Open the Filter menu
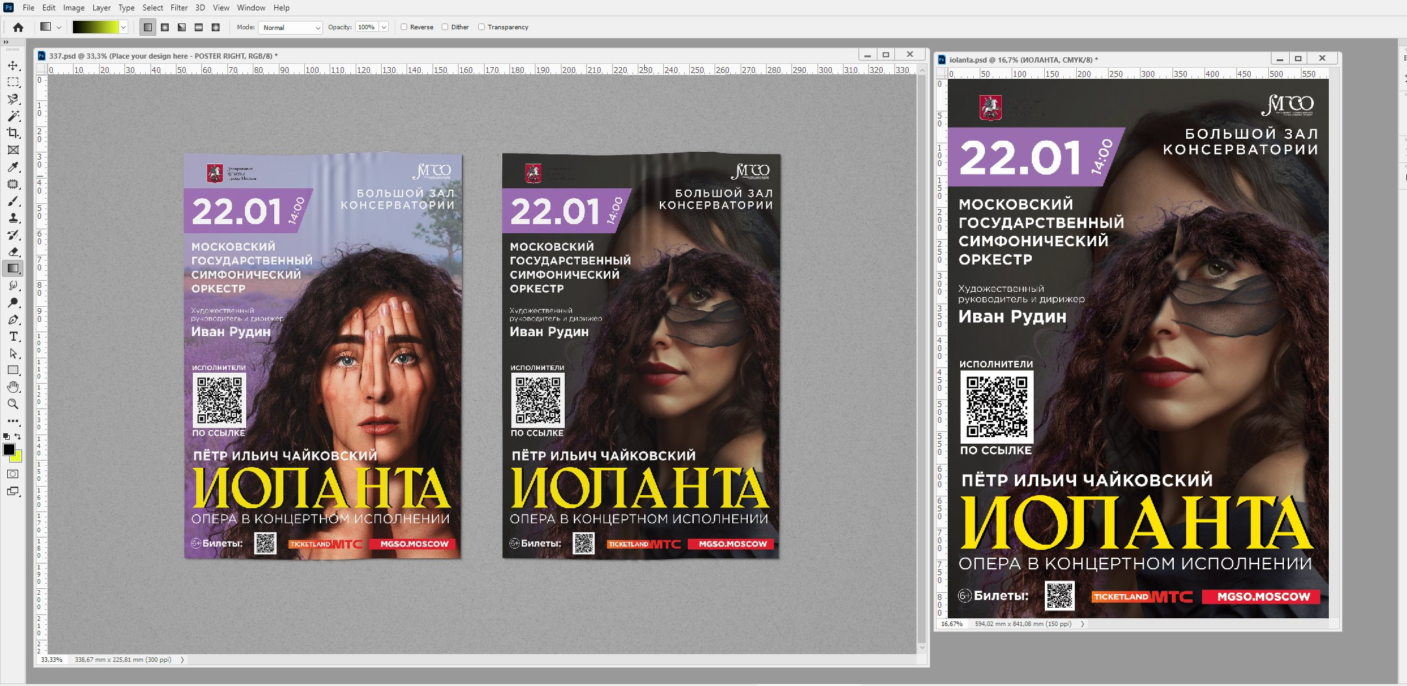The height and width of the screenshot is (686, 1407). point(179,8)
